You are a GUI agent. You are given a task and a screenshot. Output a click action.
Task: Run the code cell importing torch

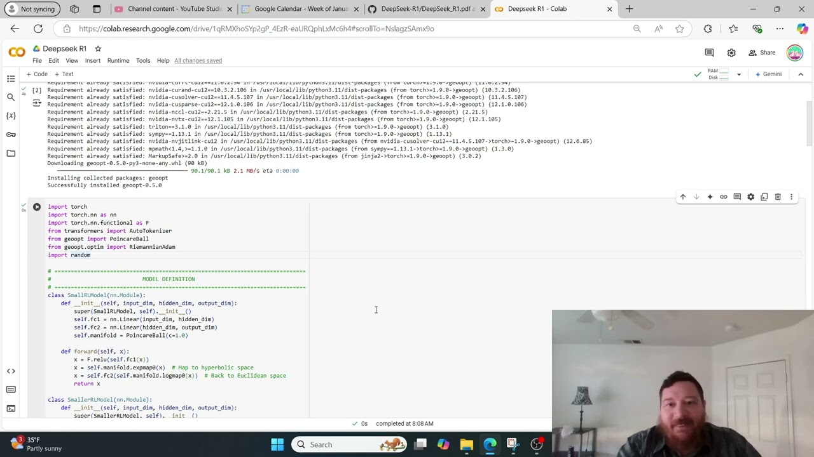(x=37, y=207)
